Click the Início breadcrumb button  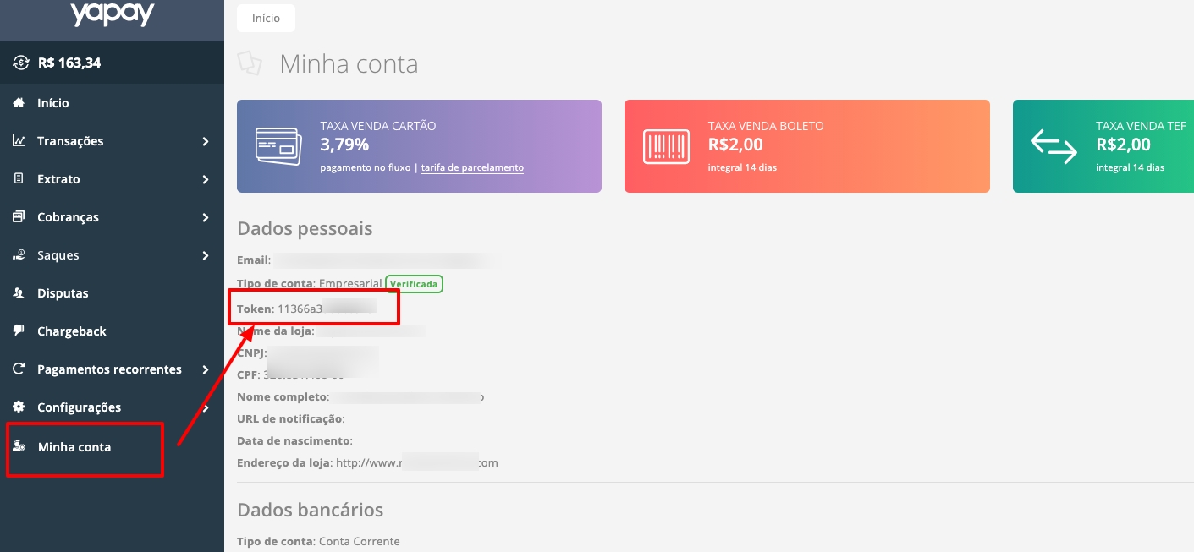[x=266, y=19]
